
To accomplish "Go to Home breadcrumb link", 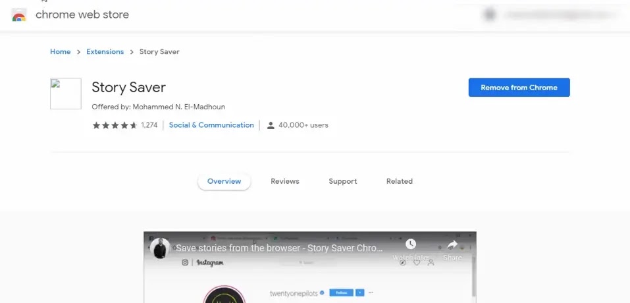I will click(61, 52).
